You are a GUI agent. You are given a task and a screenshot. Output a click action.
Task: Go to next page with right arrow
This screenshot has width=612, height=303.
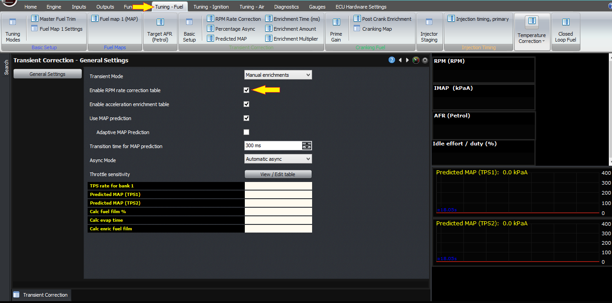(x=407, y=60)
